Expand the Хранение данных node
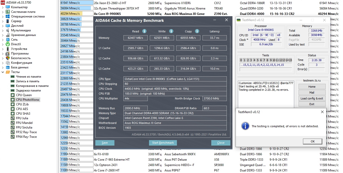Screen dimensions: 343x173 pyautogui.click(x=3, y=35)
